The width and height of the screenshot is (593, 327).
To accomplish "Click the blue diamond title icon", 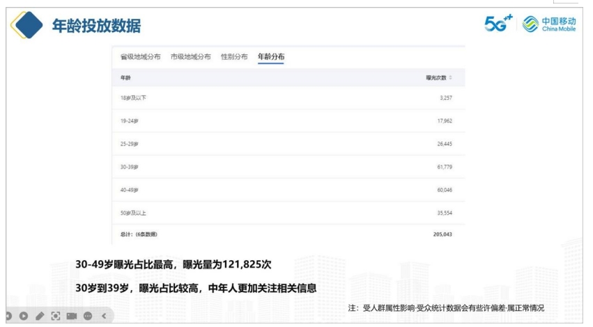I will pos(27,26).
